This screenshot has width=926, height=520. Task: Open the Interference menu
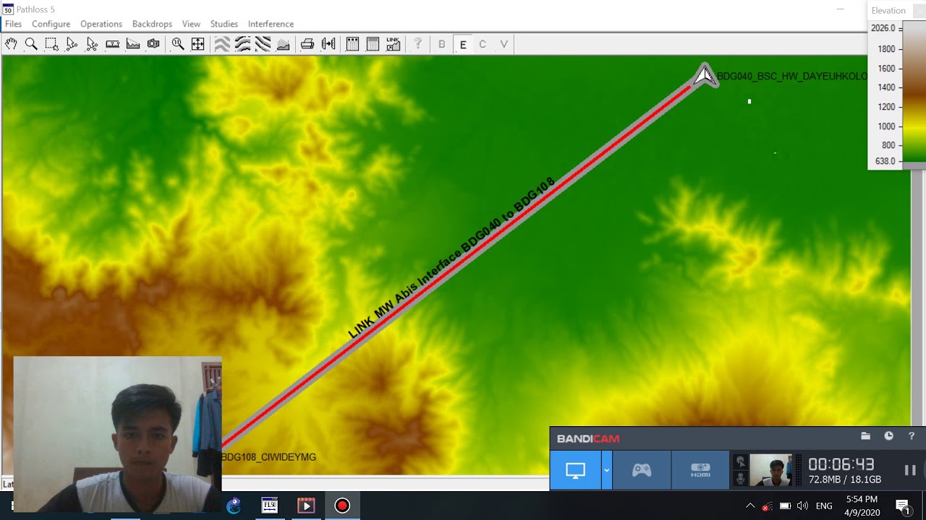coord(271,24)
